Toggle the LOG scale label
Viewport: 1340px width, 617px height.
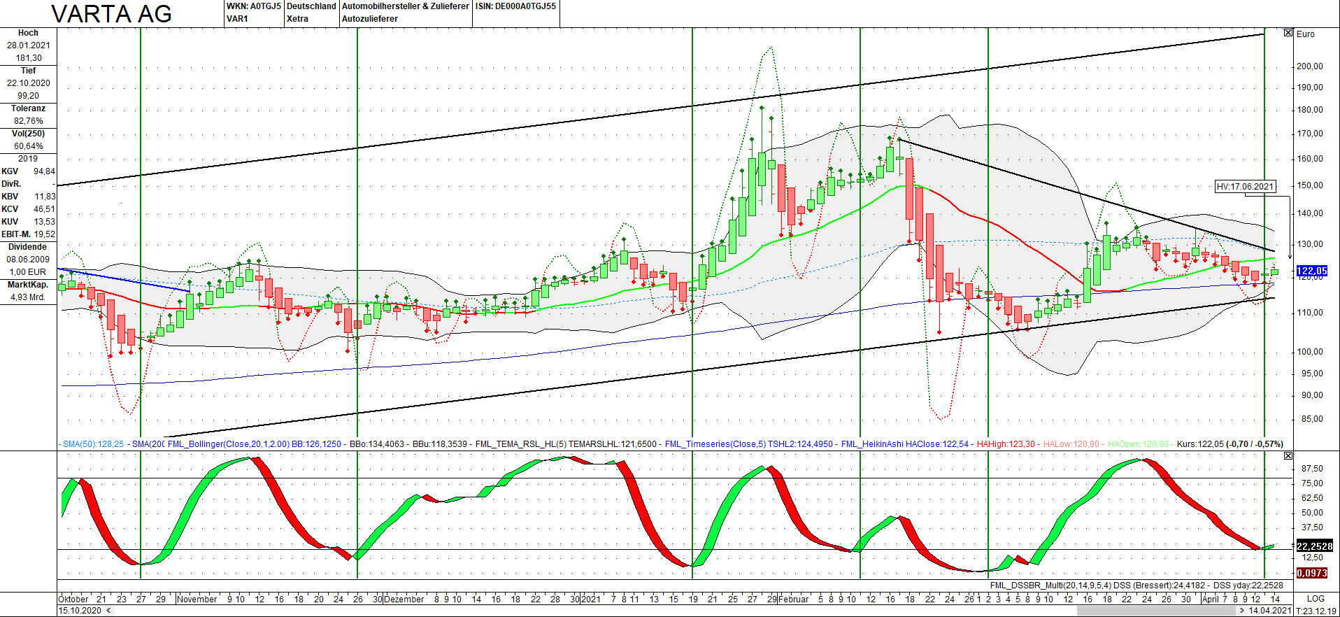point(1316,599)
